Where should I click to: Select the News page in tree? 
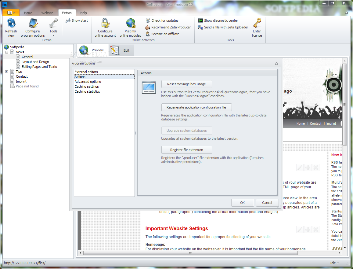(x=20, y=52)
